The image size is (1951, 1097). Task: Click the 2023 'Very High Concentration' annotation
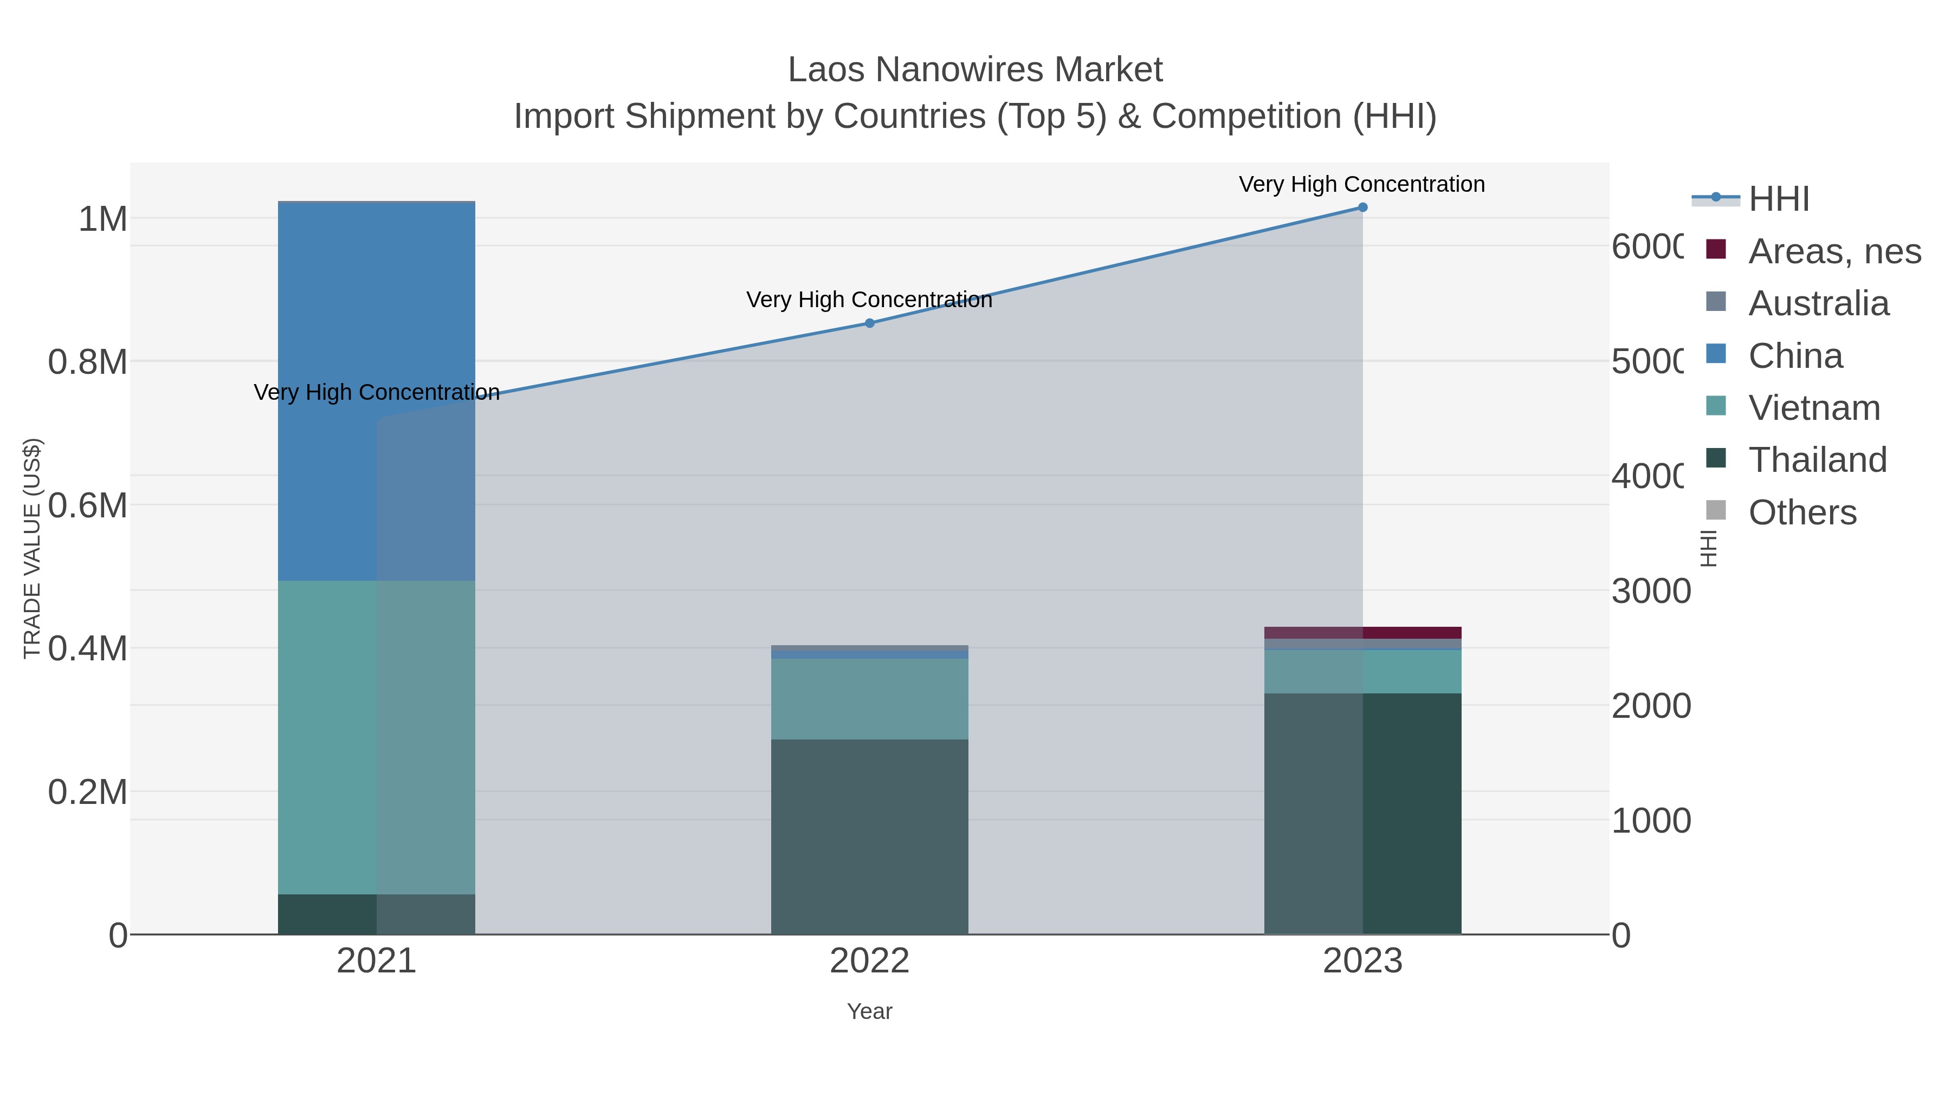tap(1362, 184)
